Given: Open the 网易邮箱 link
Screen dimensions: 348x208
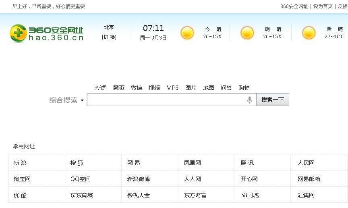Looking at the screenshot, I should (x=309, y=179).
